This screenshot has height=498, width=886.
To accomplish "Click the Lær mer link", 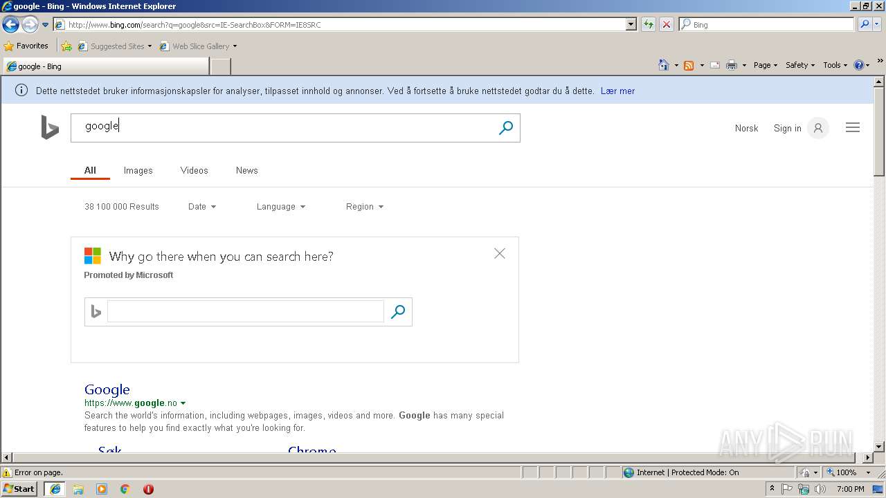I will pos(617,91).
